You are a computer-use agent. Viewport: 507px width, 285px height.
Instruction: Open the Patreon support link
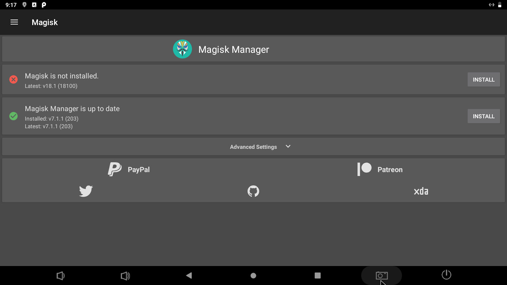tap(380, 169)
